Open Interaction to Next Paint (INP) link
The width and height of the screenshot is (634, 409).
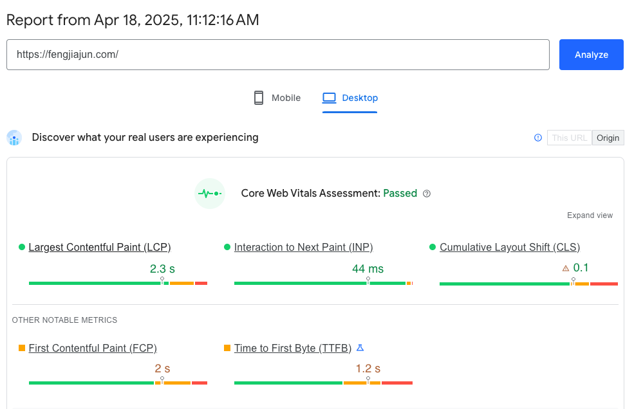pyautogui.click(x=303, y=247)
